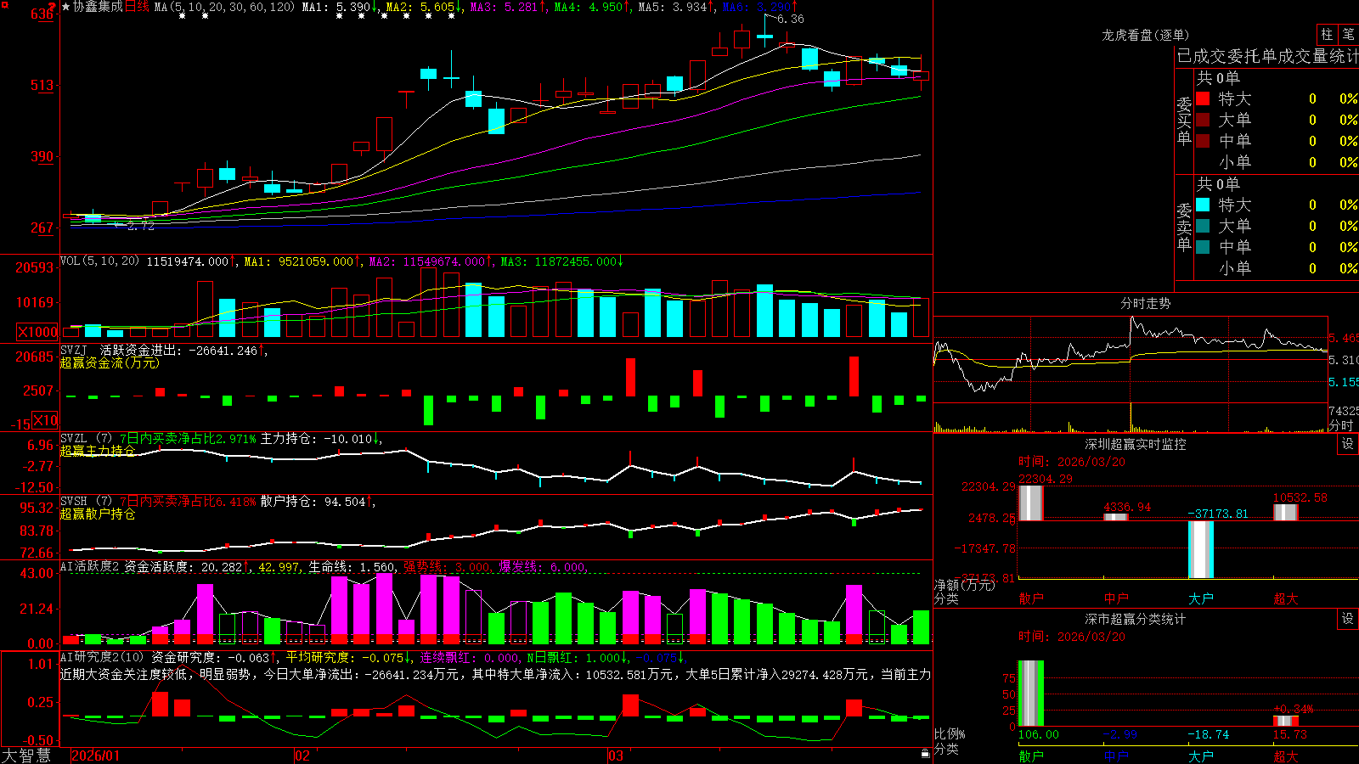1359x764 pixels.
Task: Click the SVZL (7) indicator label
Action: tap(86, 439)
